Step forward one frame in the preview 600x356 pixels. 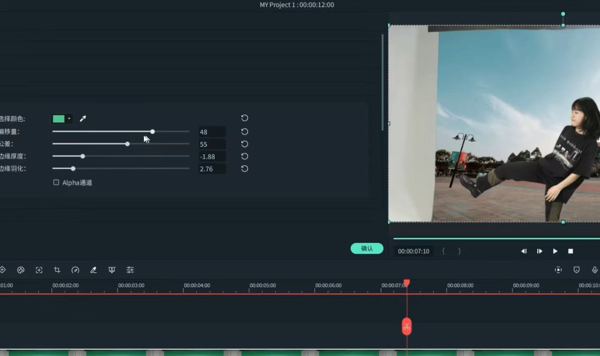tap(540, 251)
